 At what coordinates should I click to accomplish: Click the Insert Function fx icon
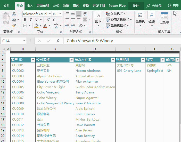pyautogui.click(x=58, y=41)
